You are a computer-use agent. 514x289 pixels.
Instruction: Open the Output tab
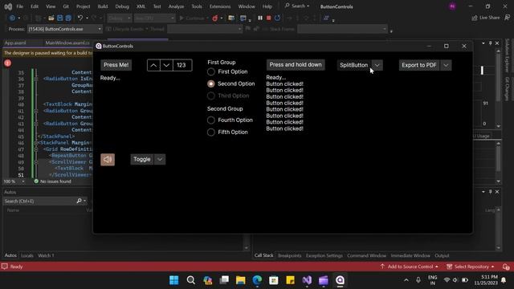(442, 255)
